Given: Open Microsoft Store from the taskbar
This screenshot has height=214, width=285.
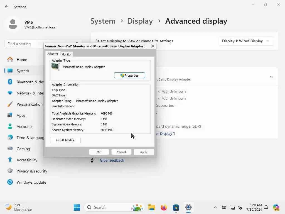Looking at the screenshot, I should pos(176,207).
